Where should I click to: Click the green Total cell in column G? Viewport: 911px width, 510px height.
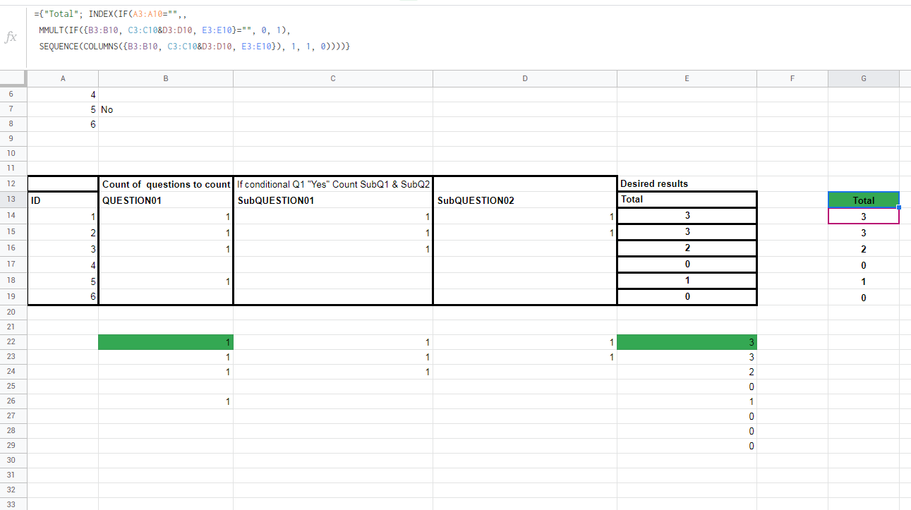tap(864, 200)
